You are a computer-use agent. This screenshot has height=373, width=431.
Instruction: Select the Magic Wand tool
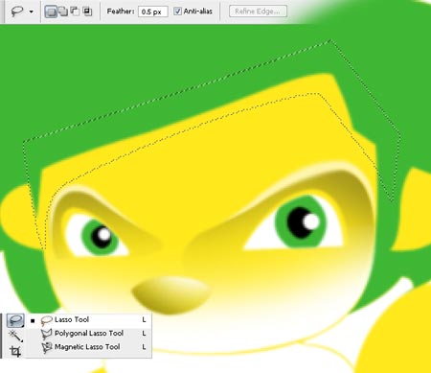pyautogui.click(x=15, y=336)
